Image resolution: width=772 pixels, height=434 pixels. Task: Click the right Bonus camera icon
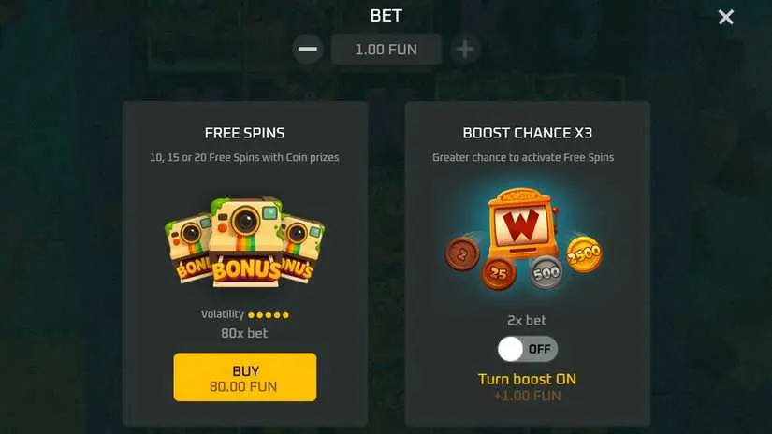click(x=302, y=249)
